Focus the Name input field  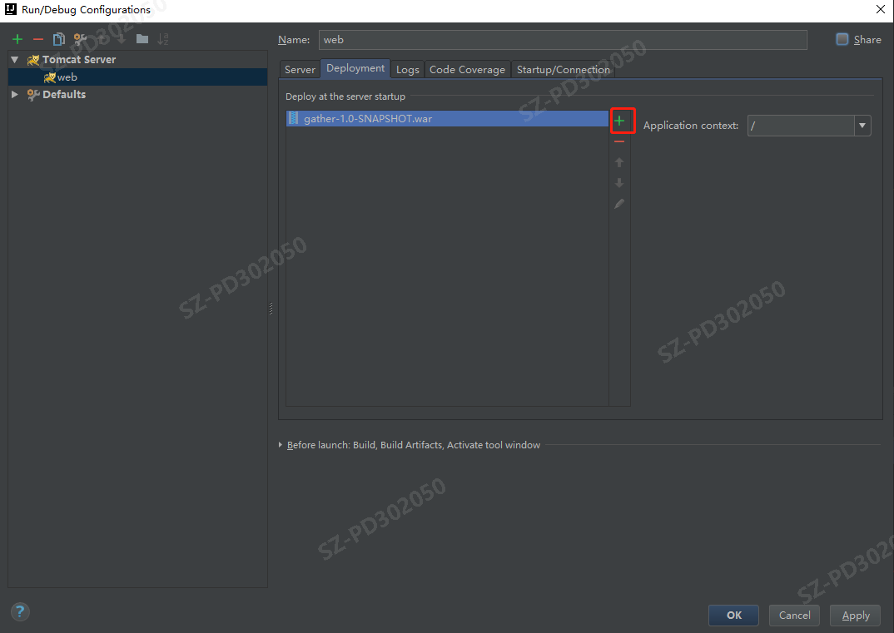click(x=563, y=40)
